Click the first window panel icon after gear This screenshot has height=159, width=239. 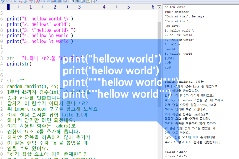[72, 1]
